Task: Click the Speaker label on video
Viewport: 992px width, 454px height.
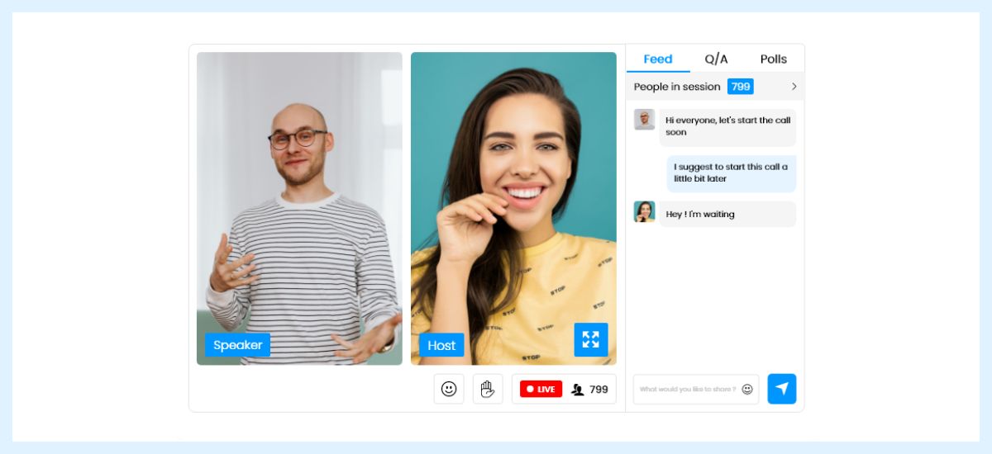Action: pyautogui.click(x=237, y=345)
